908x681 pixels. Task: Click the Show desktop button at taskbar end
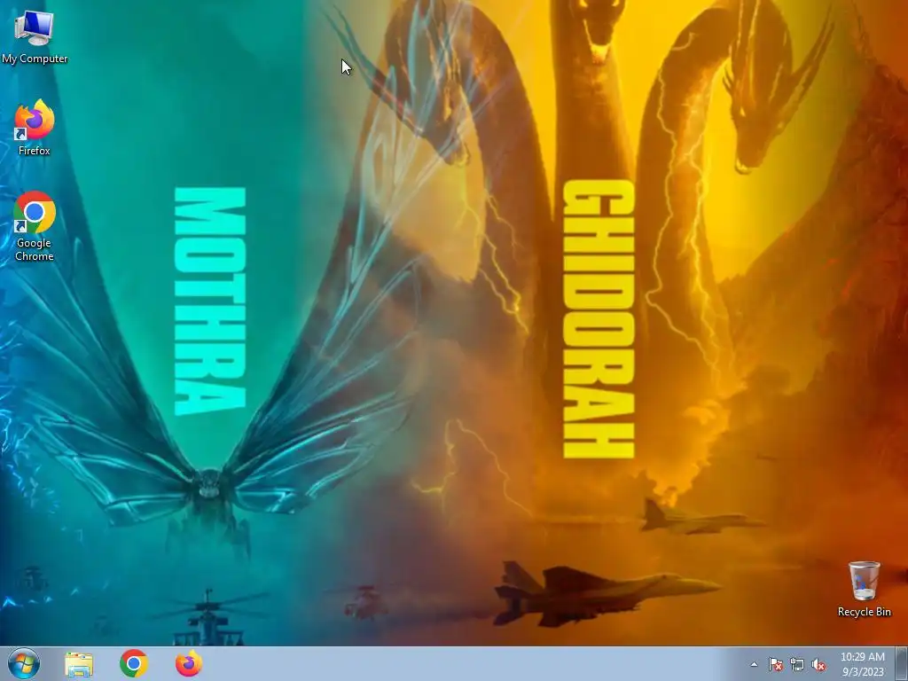(902, 664)
